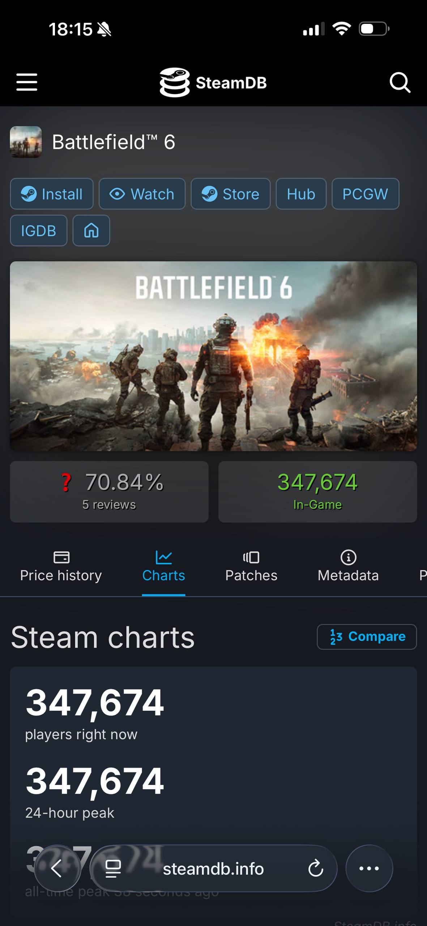Tap the browser back arrow
427x926 pixels.
click(57, 868)
